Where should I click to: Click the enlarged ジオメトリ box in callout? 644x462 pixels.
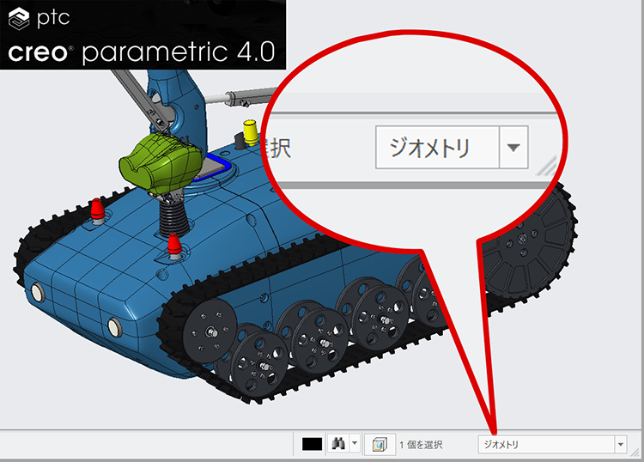pos(437,147)
